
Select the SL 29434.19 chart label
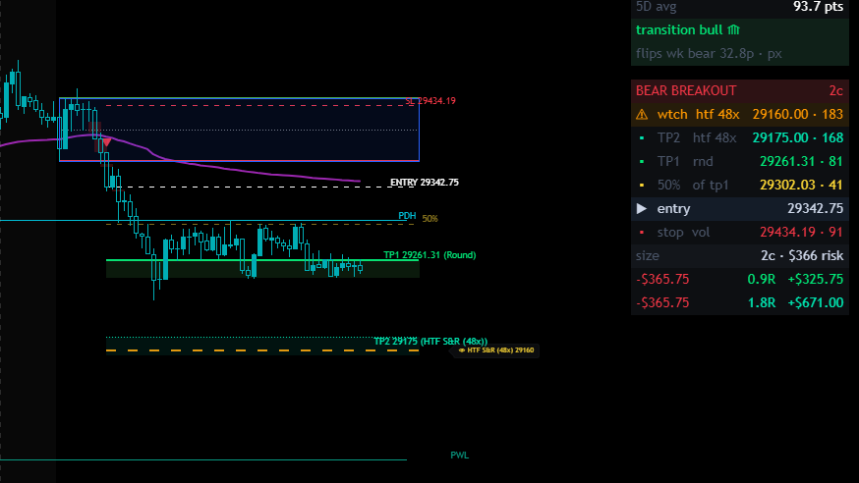click(430, 101)
